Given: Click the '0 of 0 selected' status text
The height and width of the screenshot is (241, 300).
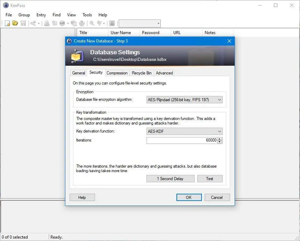Looking at the screenshot, I should pyautogui.click(x=15, y=237).
